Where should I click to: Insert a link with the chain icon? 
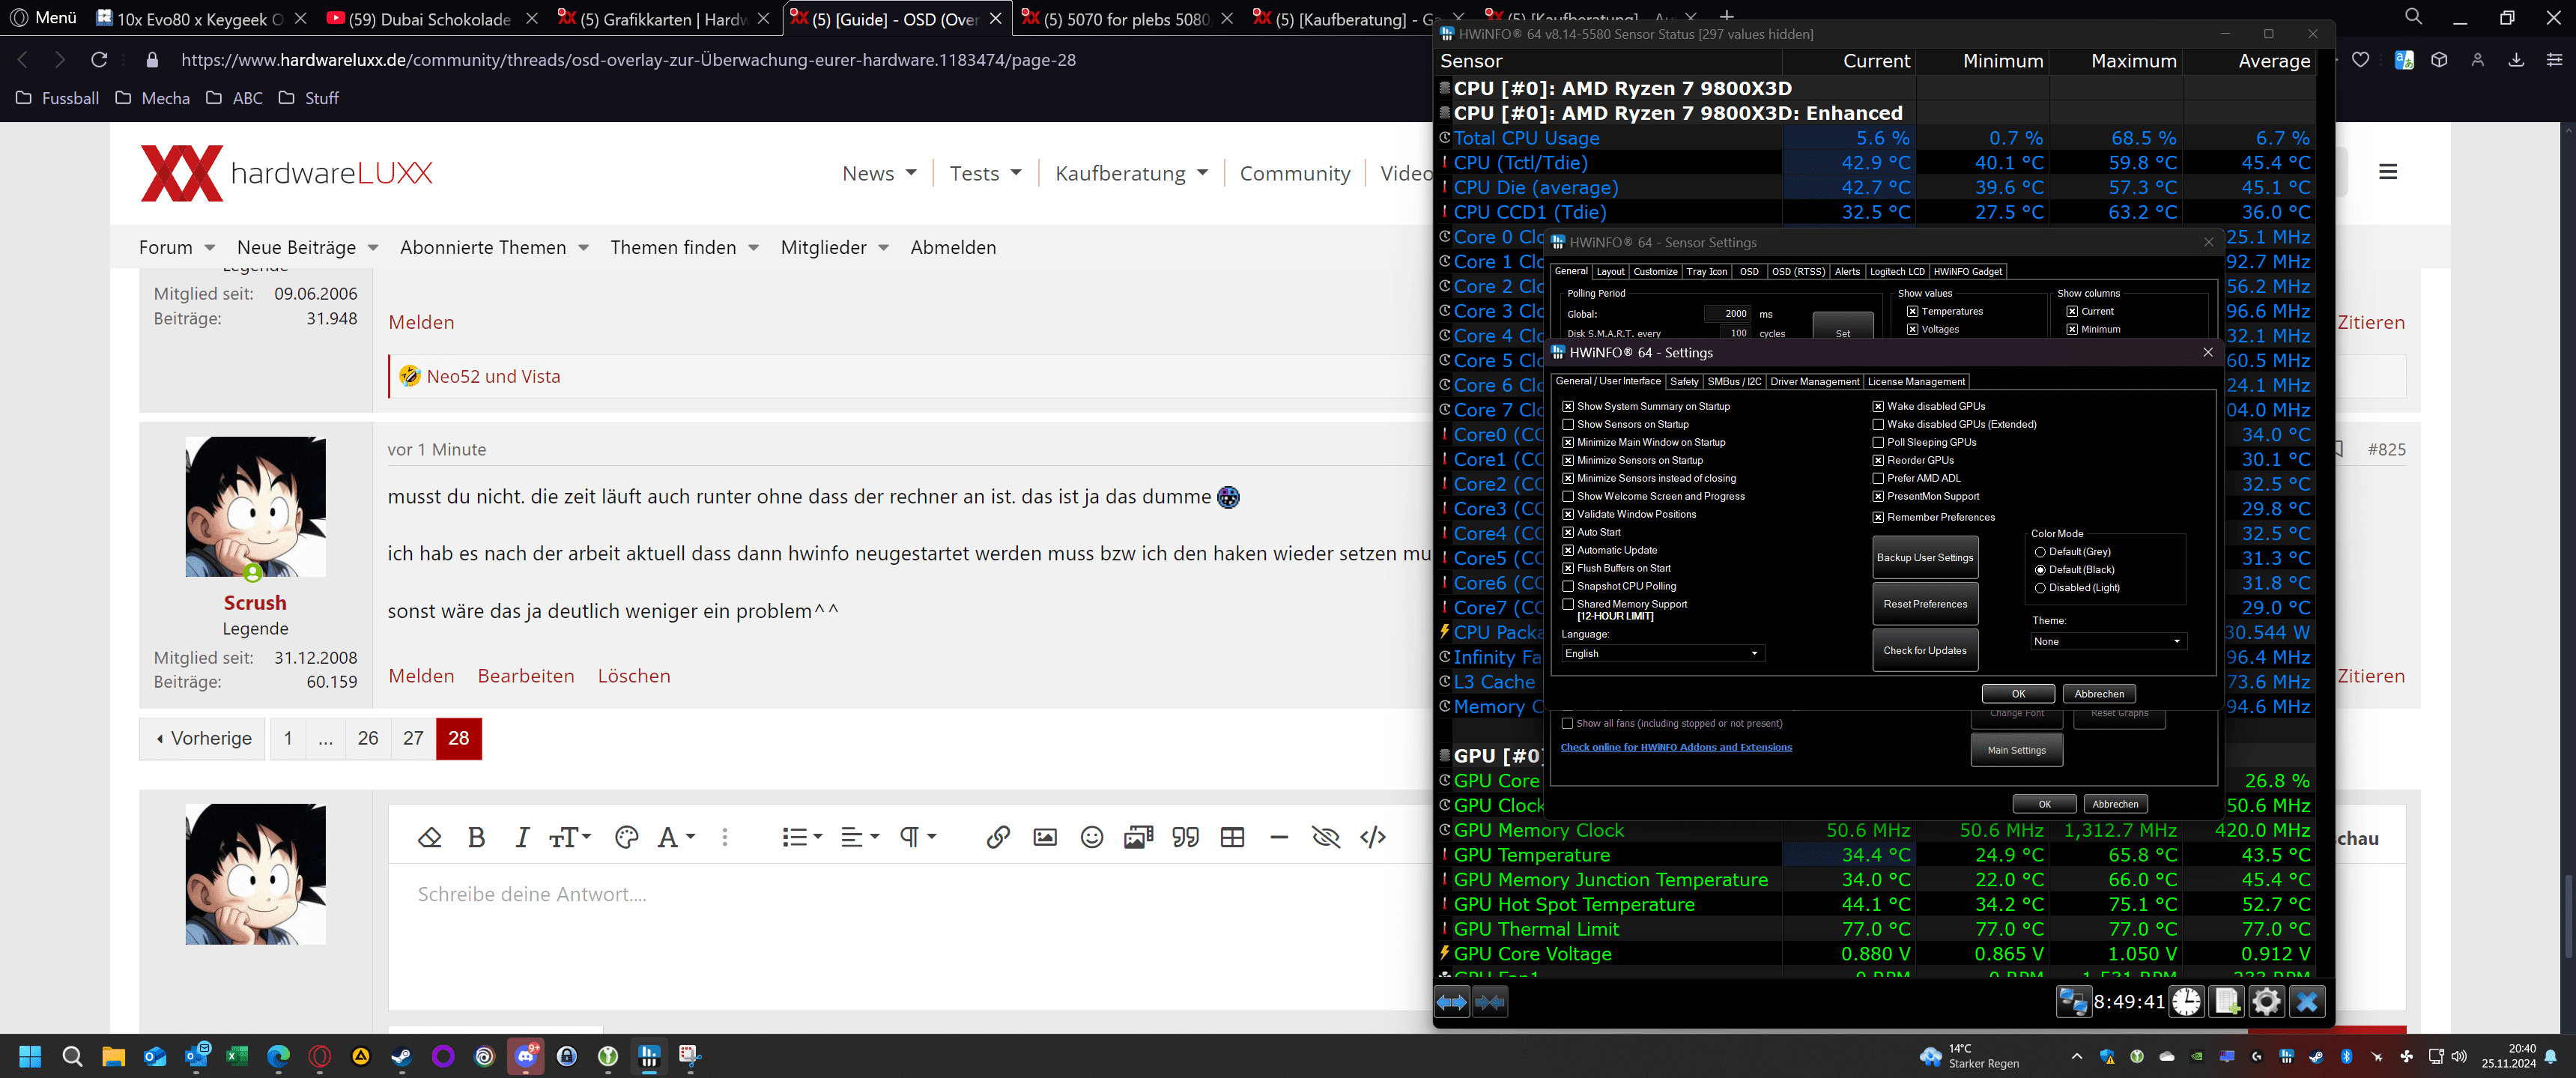pyautogui.click(x=997, y=837)
